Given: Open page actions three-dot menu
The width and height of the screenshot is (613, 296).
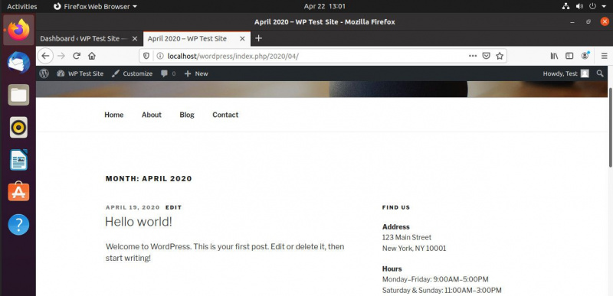Looking at the screenshot, I should (473, 56).
